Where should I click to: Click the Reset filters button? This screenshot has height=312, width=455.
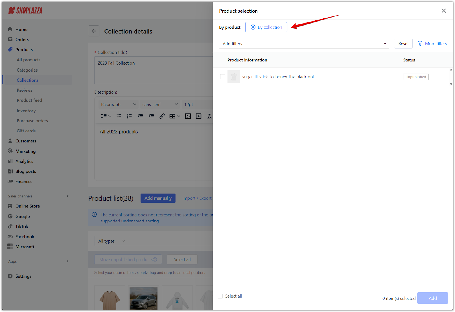click(x=403, y=44)
